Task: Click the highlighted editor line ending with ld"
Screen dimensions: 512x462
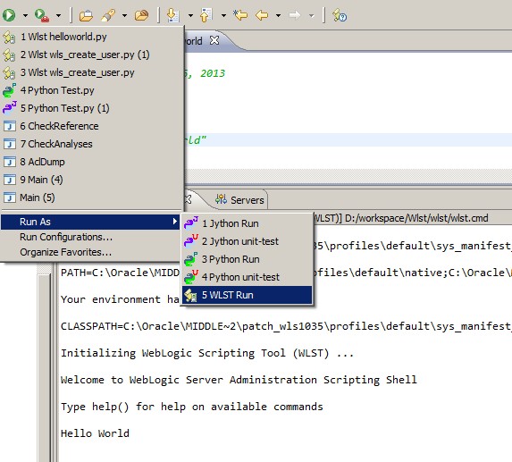Action: pyautogui.click(x=348, y=140)
